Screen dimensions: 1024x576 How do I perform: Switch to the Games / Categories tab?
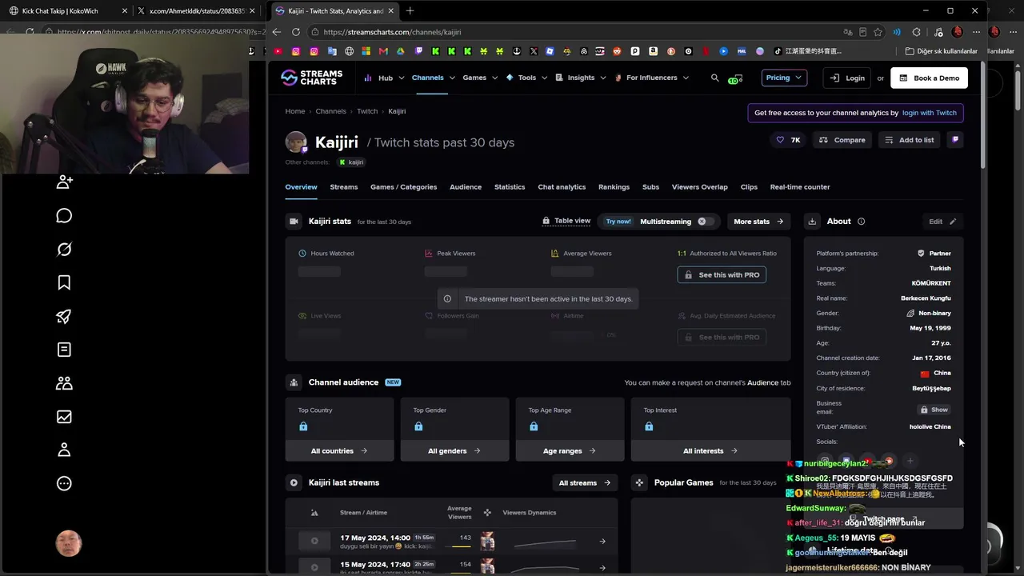click(x=403, y=187)
